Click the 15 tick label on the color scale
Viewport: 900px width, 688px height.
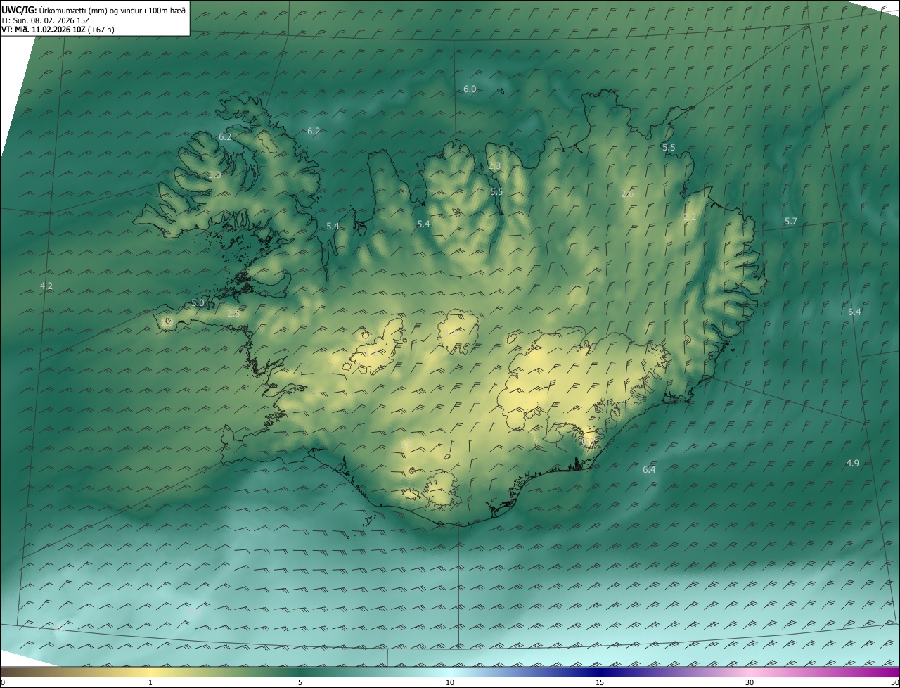click(600, 682)
